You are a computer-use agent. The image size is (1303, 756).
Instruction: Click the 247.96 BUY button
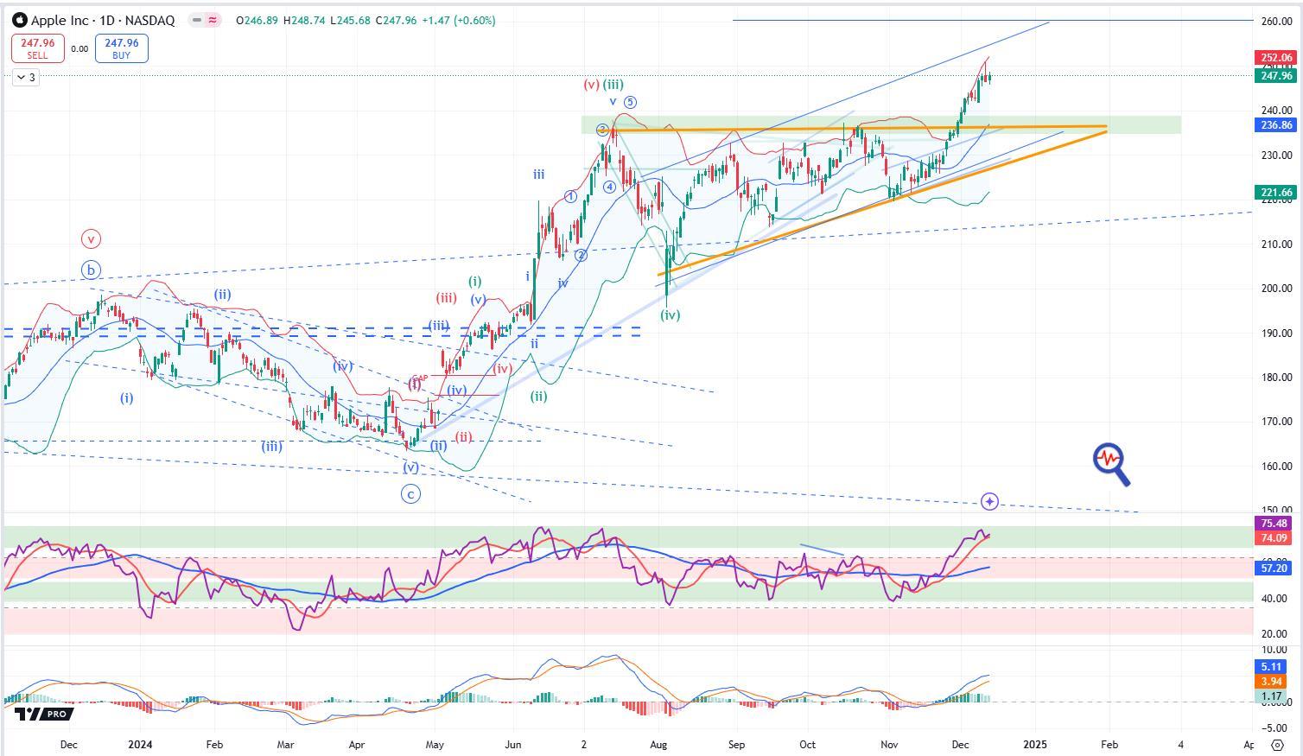pyautogui.click(x=121, y=48)
